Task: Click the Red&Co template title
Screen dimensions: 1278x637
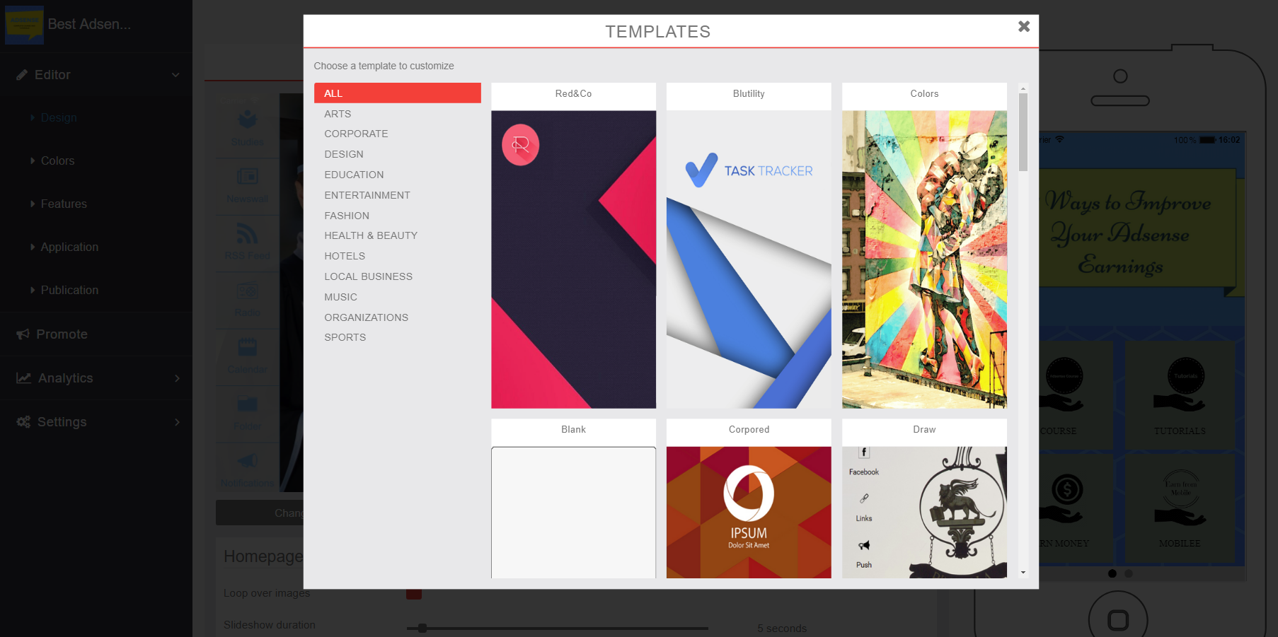Action: [574, 93]
